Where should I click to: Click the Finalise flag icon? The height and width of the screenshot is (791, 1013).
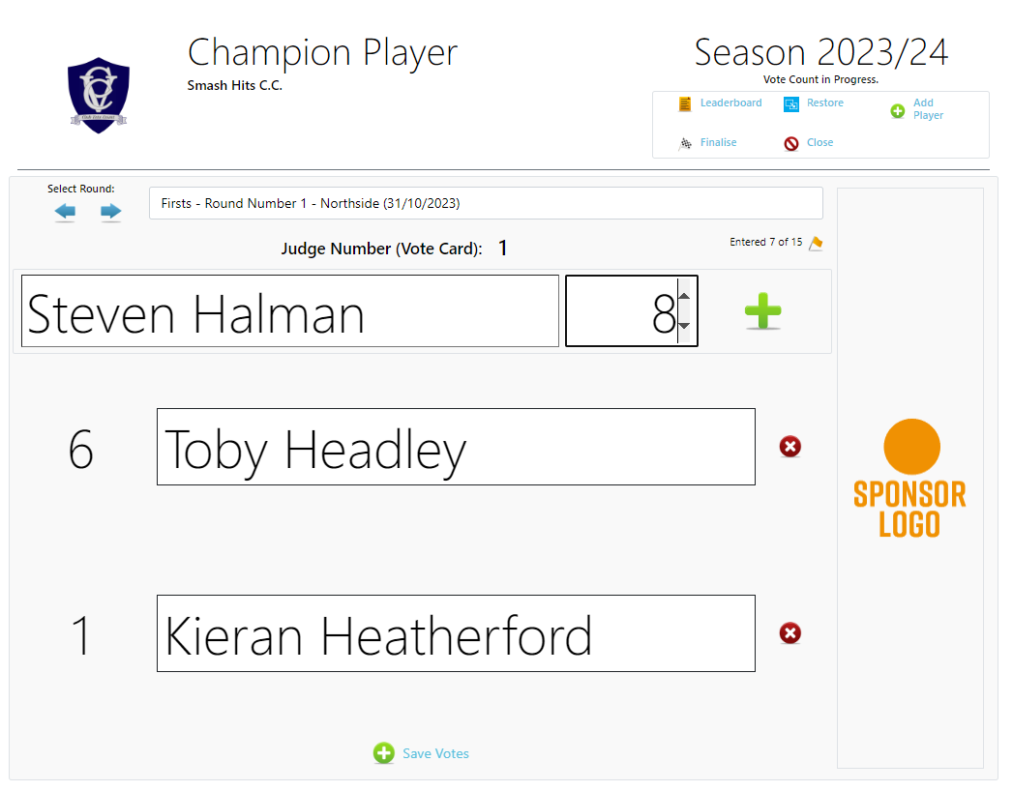[x=685, y=143]
